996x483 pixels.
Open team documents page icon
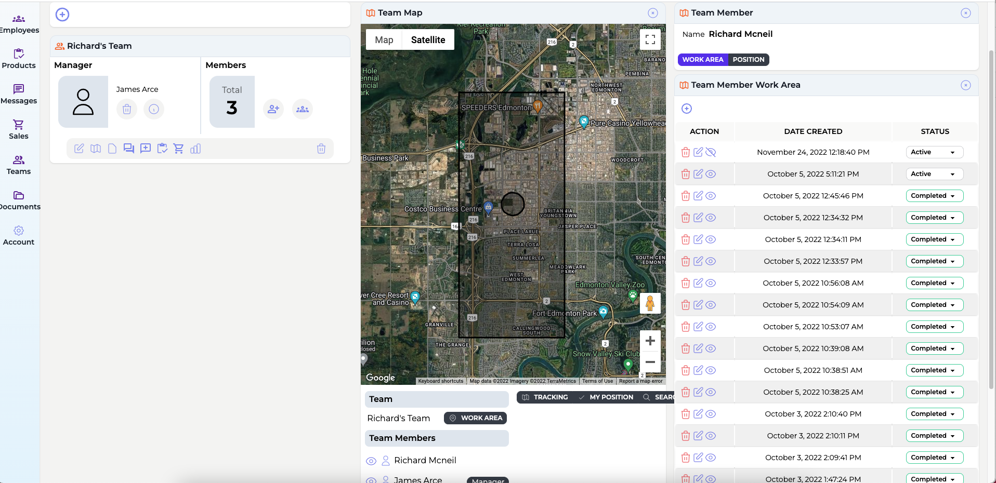click(112, 149)
